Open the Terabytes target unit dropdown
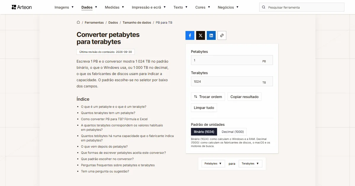This screenshot has width=355, height=186. 251,164
